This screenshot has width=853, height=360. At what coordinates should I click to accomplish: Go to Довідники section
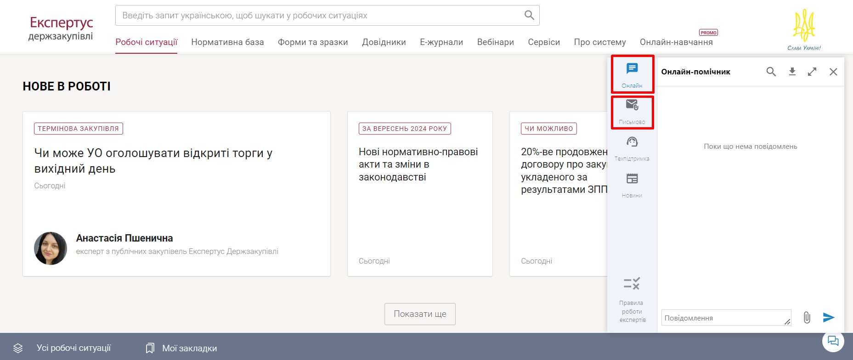[x=384, y=42]
